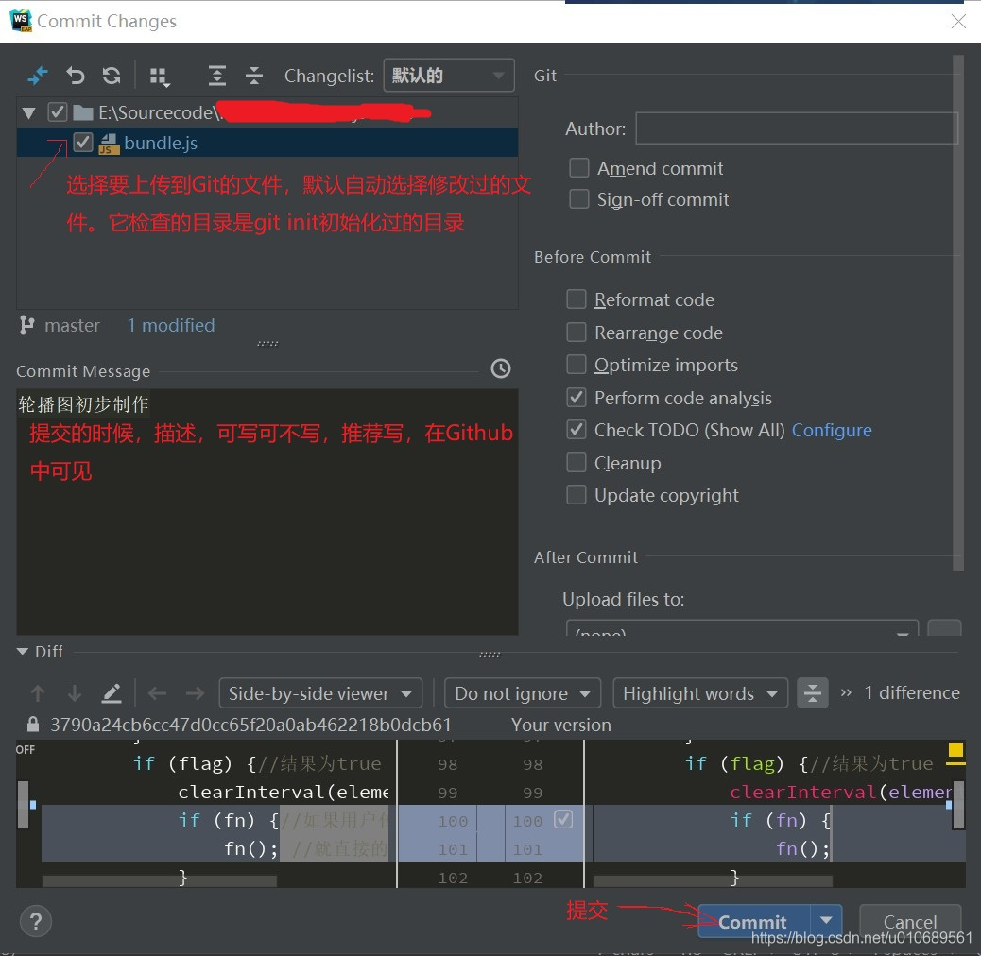Disable Check TODO checkbox
The image size is (981, 956).
click(x=577, y=430)
